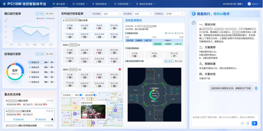The image size is (263, 131).
Task: Click the fullscreen expand icon on map
Action: 119,95
